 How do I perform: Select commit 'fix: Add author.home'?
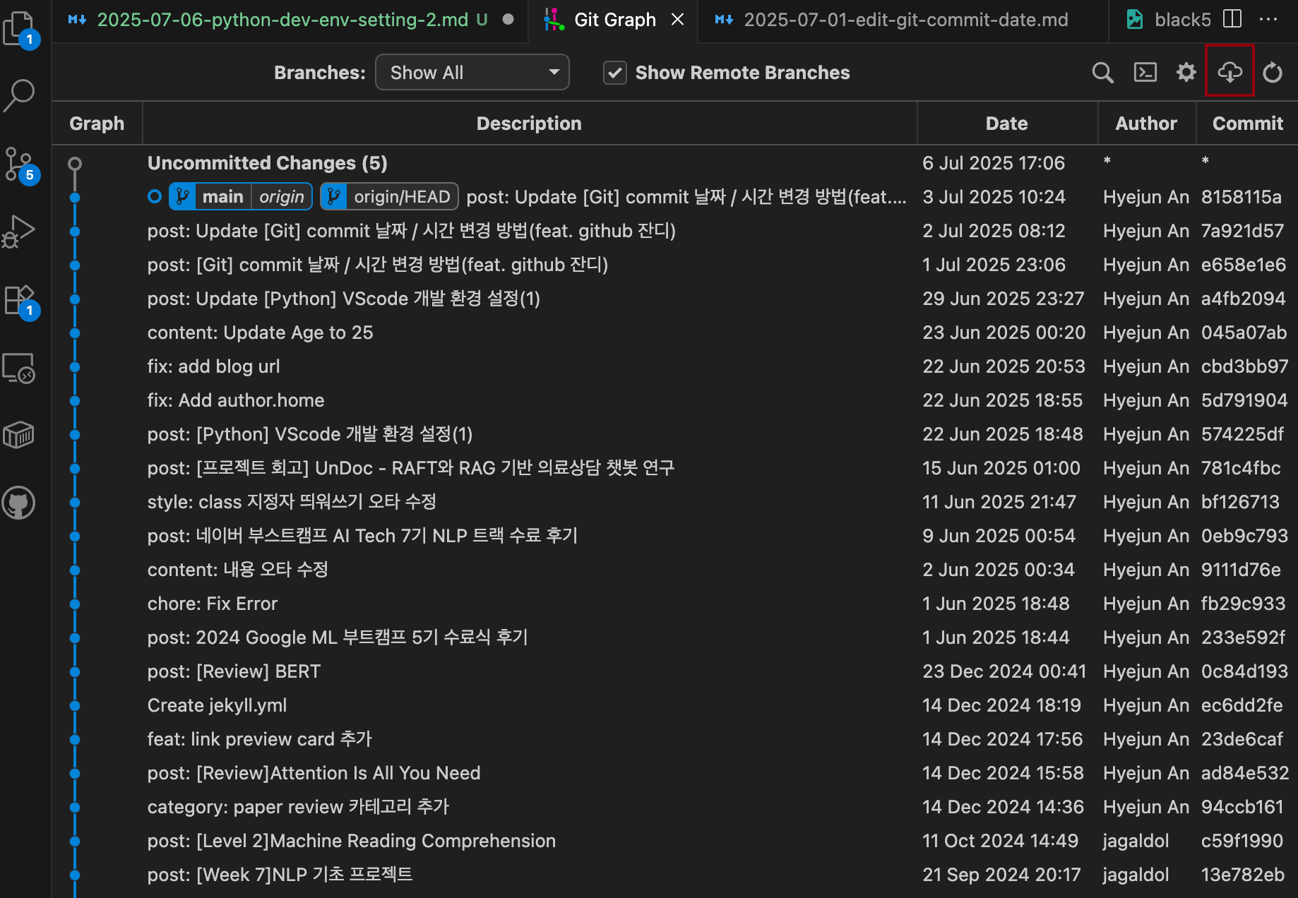click(675, 400)
